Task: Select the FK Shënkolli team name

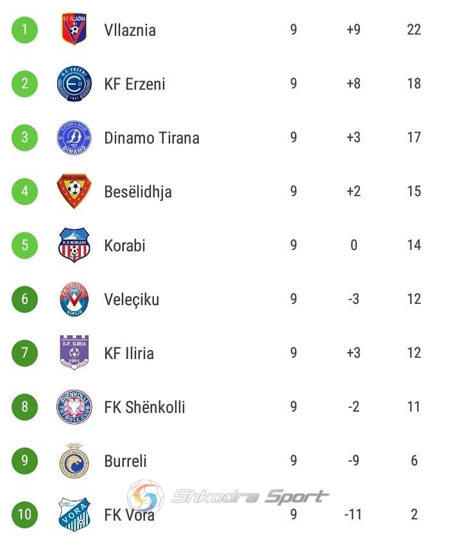Action: tap(144, 407)
